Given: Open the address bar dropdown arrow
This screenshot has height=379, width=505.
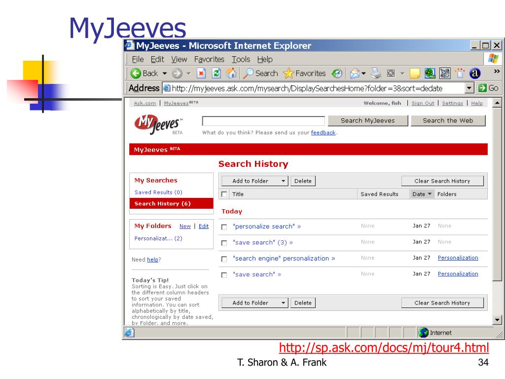Looking at the screenshot, I should pos(469,88).
